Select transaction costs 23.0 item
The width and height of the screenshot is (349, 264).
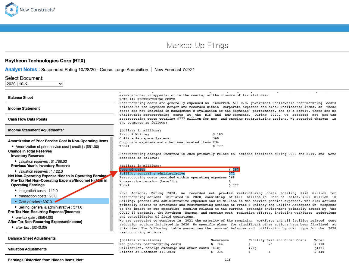pos(37,196)
